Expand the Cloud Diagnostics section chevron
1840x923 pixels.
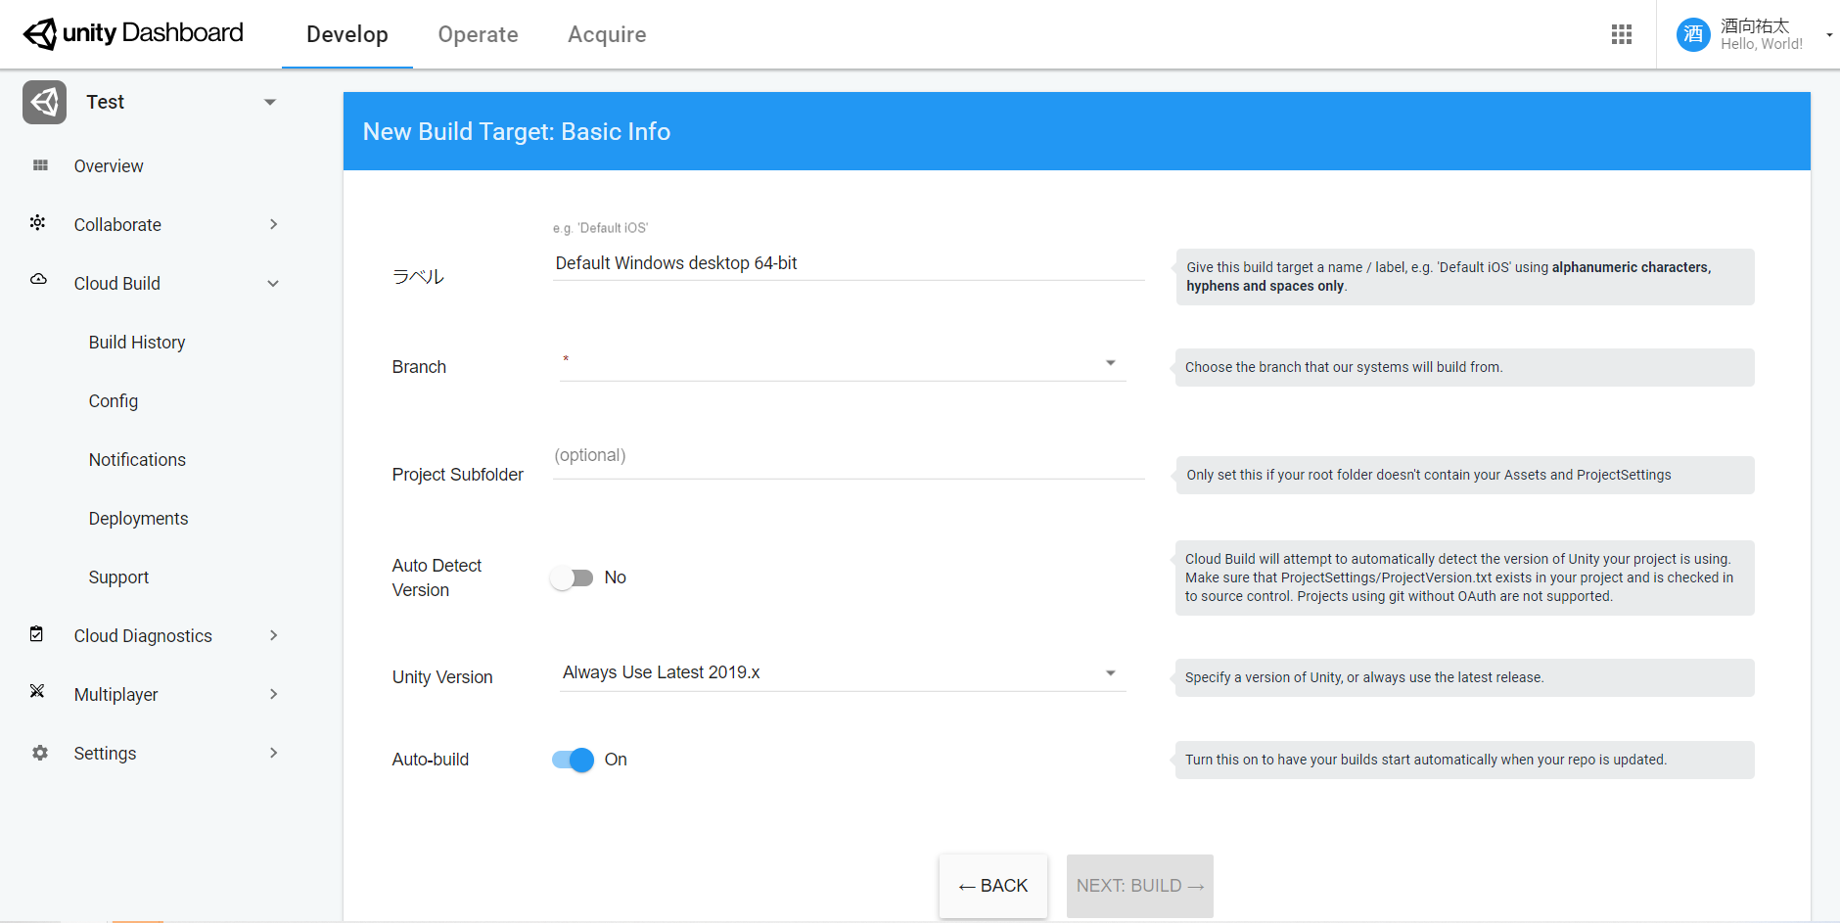(x=274, y=635)
